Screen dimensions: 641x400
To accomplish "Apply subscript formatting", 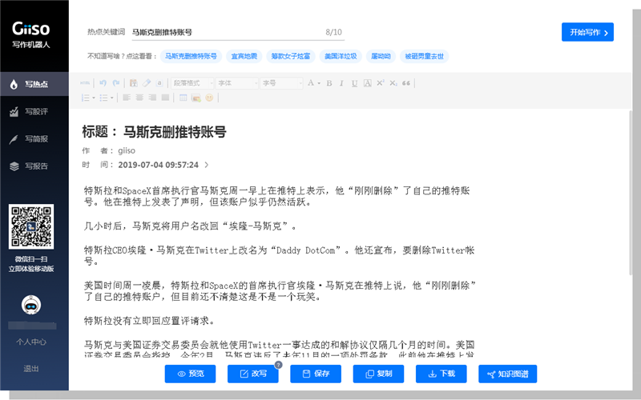I will 393,83.
